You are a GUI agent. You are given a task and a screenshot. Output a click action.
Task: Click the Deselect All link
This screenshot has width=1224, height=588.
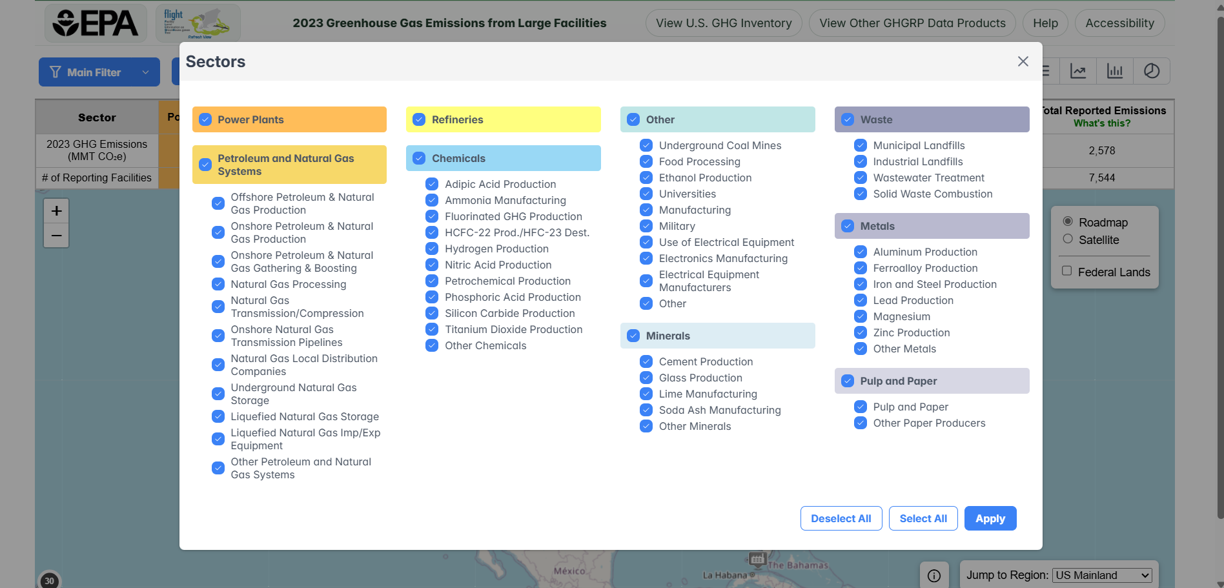point(841,518)
